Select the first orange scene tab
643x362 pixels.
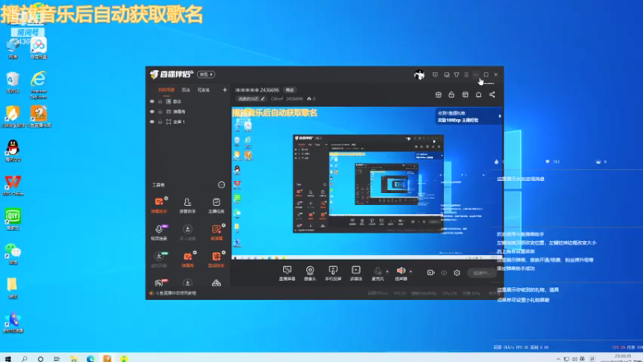pyautogui.click(x=166, y=90)
